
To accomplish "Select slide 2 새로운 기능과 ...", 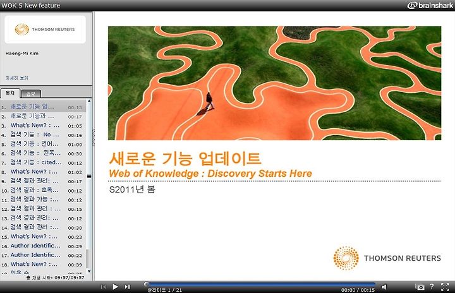I will click(43, 116).
